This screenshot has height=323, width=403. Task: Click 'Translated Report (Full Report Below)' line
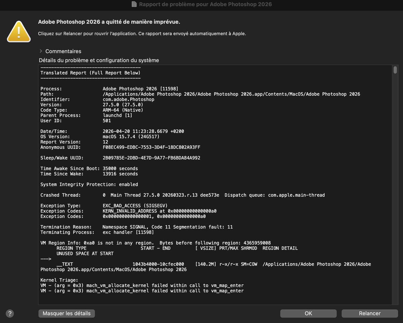[90, 73]
